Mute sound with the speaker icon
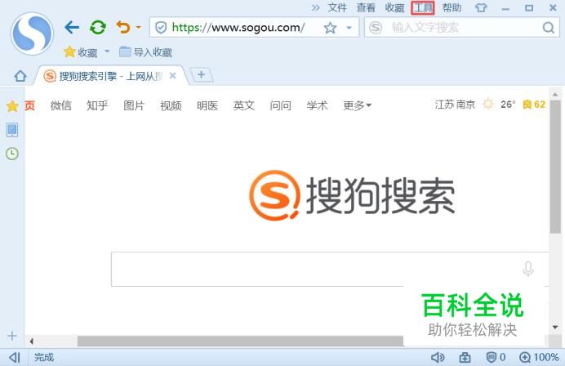The image size is (565, 366). tap(438, 357)
